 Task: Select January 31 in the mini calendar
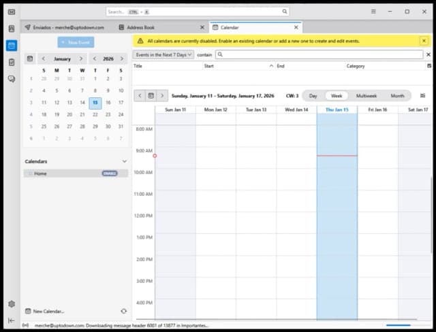121,127
